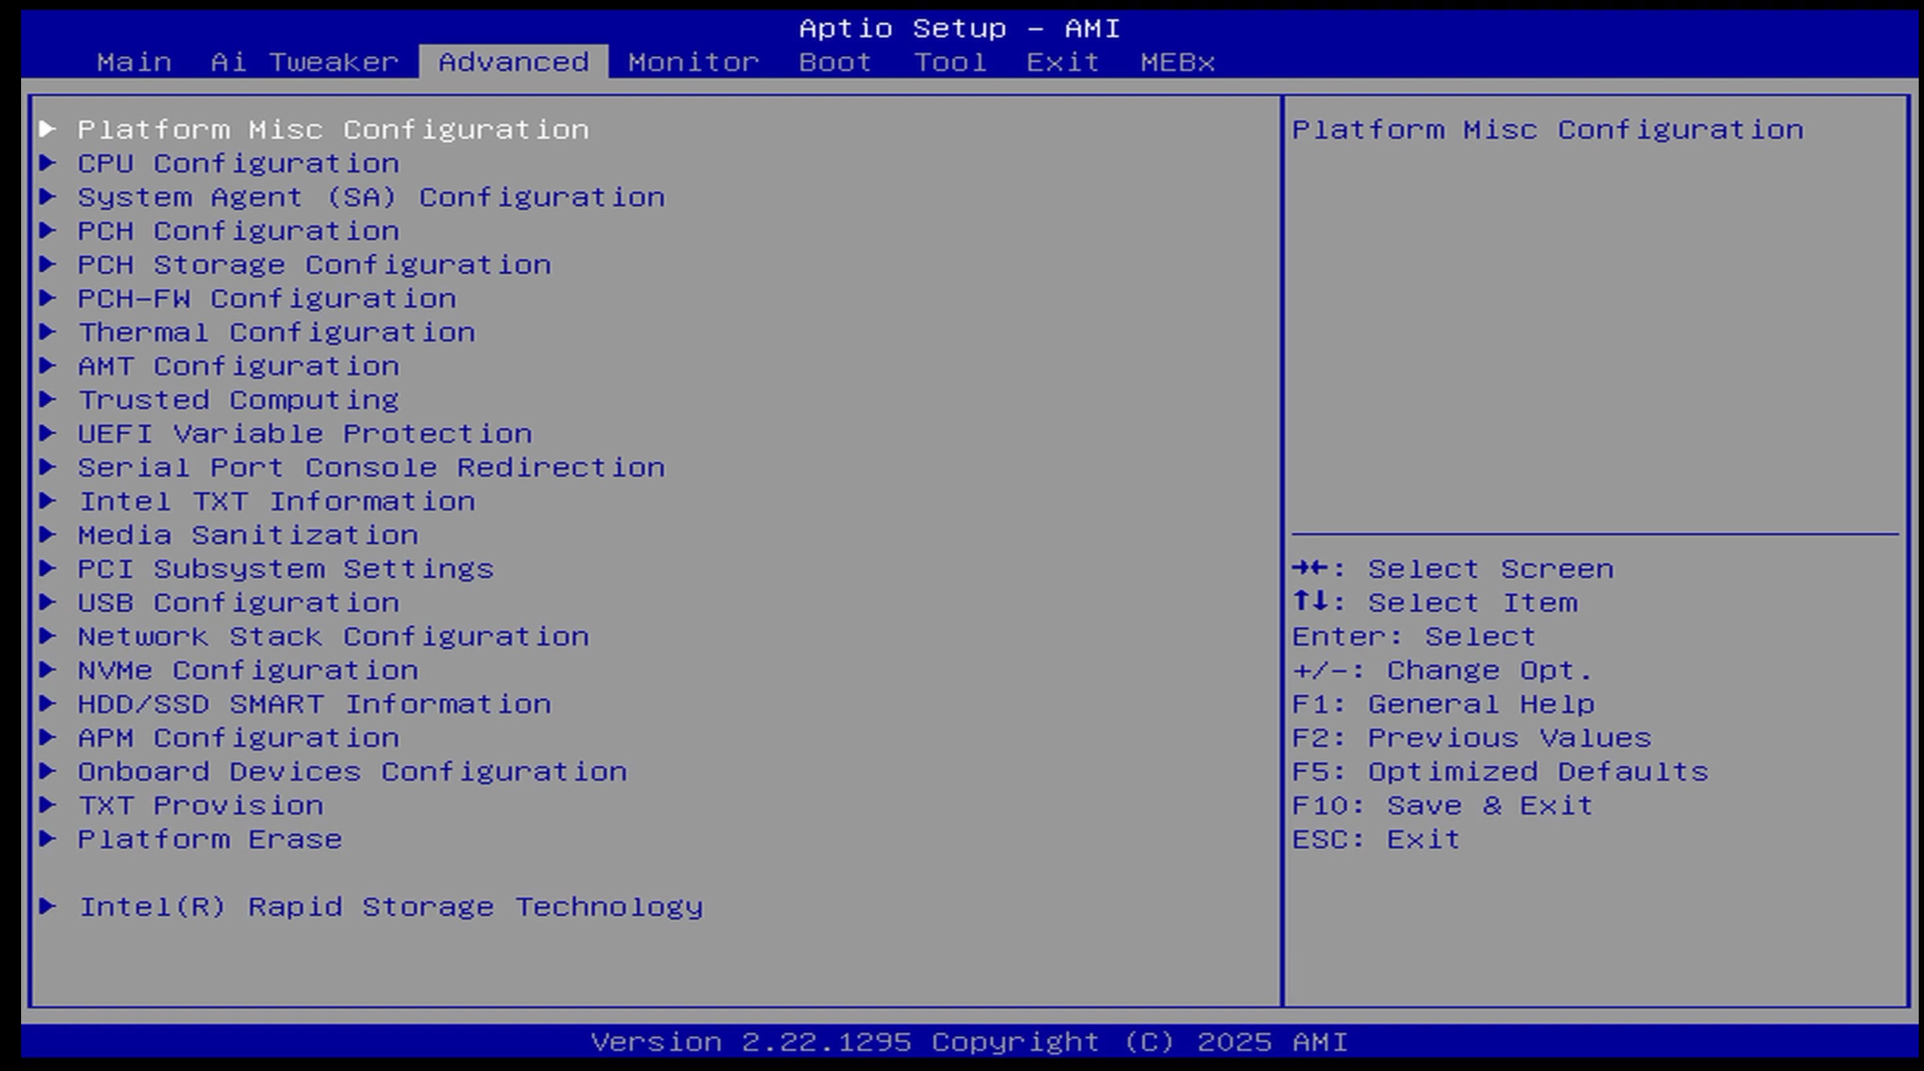
Task: Open the Exit menu tab
Action: pos(1062,62)
